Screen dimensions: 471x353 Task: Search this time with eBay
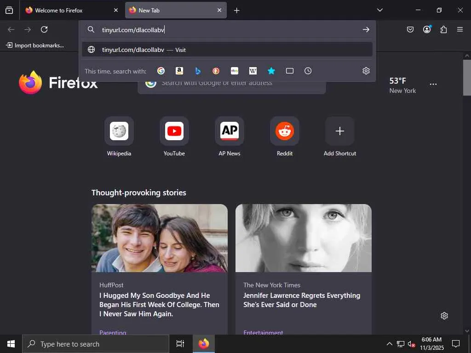click(235, 71)
